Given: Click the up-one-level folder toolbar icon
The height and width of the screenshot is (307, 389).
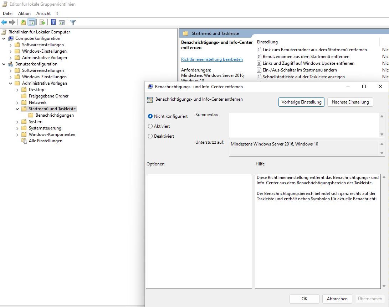Looking at the screenshot, I should (x=23, y=22).
